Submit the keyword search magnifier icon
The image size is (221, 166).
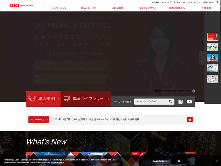click(171, 102)
